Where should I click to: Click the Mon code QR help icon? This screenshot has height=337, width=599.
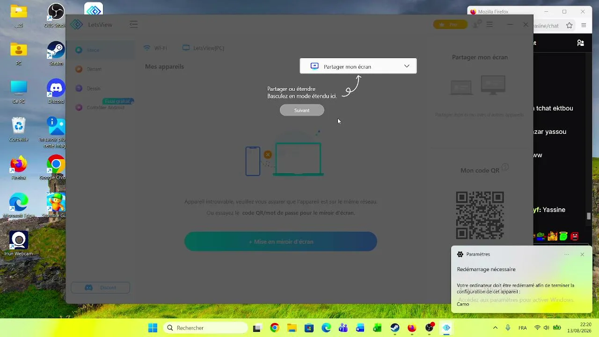tap(505, 167)
